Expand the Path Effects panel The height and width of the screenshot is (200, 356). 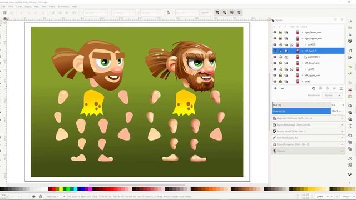[308, 138]
